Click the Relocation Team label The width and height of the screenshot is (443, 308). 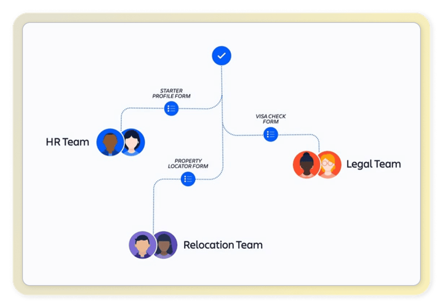[x=223, y=245]
